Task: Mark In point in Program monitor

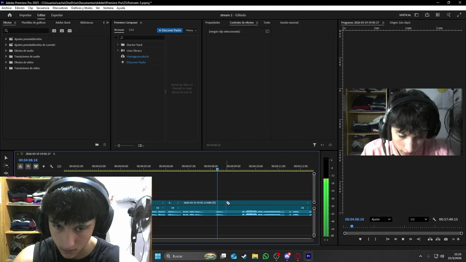Action: [368, 239]
